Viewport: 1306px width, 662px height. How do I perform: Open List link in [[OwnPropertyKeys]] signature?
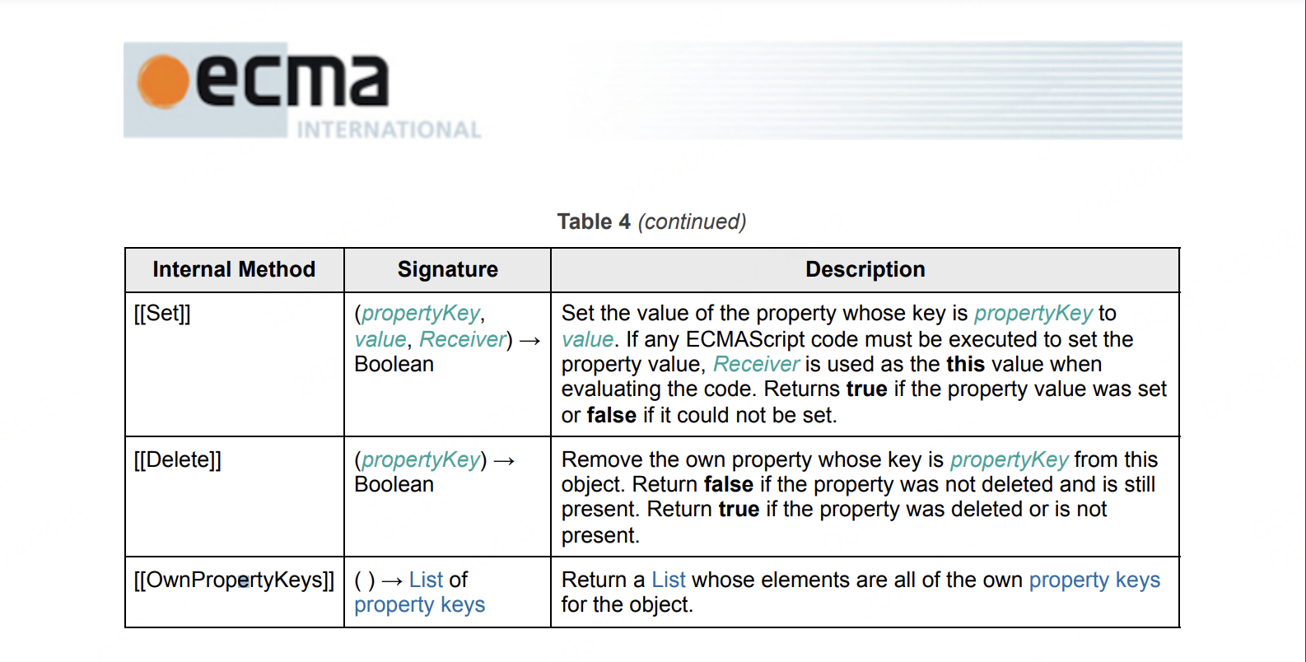tap(427, 580)
